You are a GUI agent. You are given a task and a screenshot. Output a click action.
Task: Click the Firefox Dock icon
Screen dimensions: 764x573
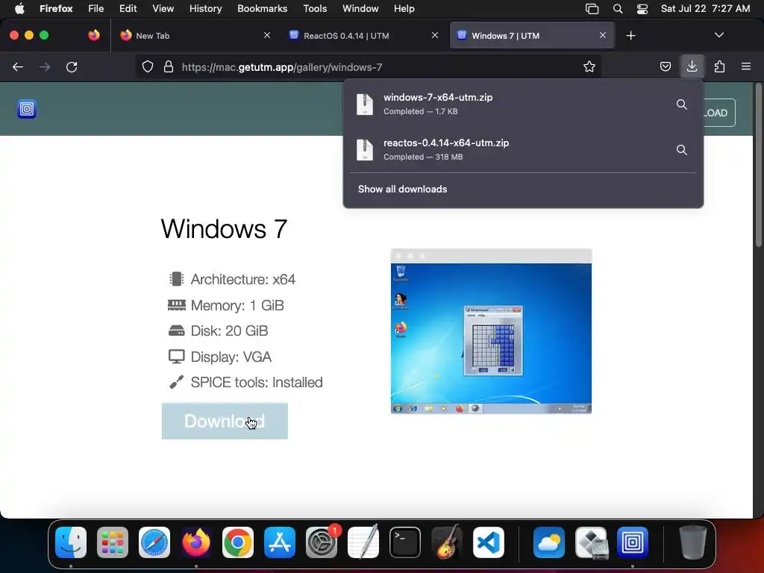point(196,542)
